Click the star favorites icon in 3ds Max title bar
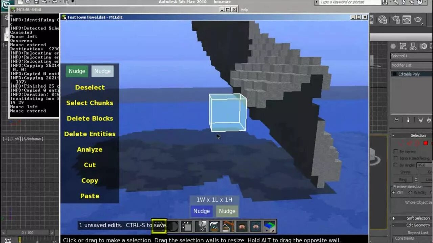 pos(411,2)
